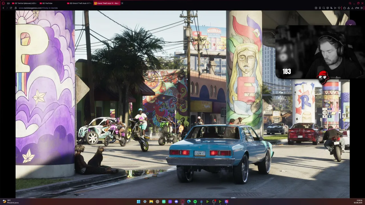Screen dimensions: 365x205
Task: Open the purple grid app in taskbar
Action: point(170,202)
